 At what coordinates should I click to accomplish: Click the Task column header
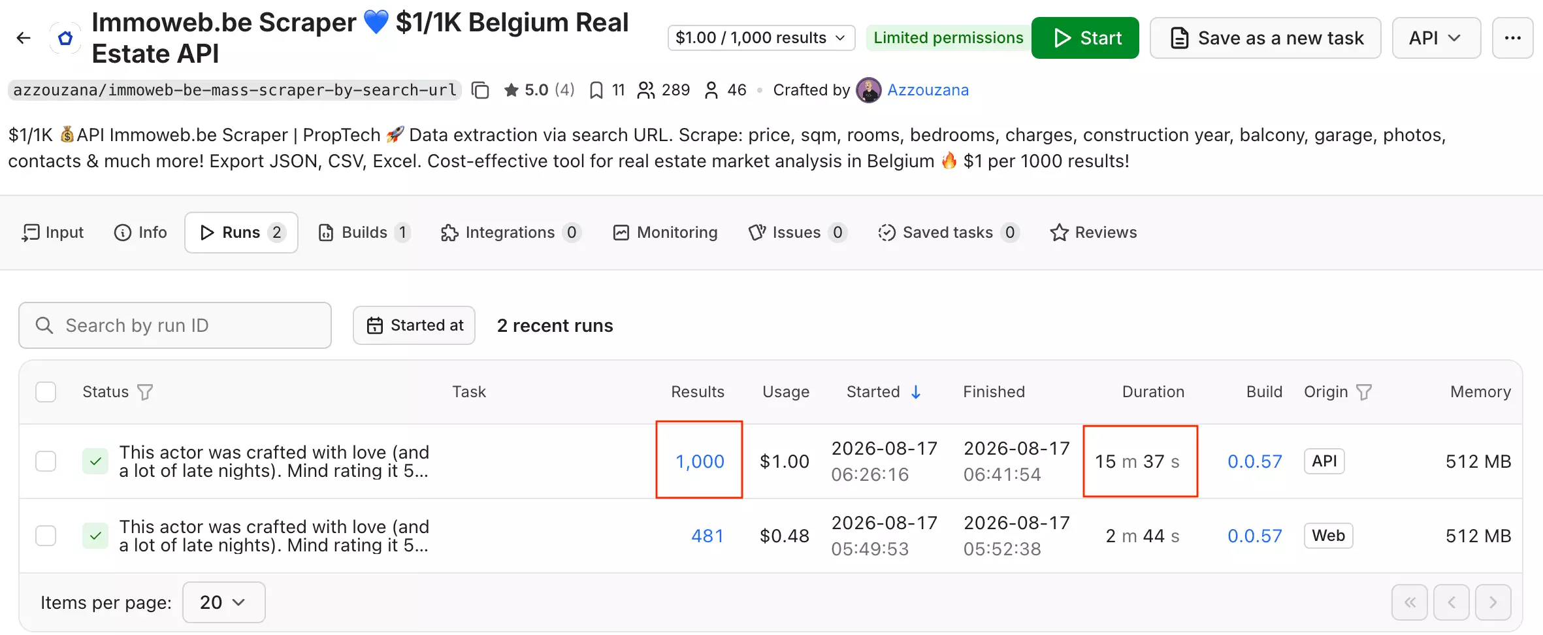tap(469, 392)
